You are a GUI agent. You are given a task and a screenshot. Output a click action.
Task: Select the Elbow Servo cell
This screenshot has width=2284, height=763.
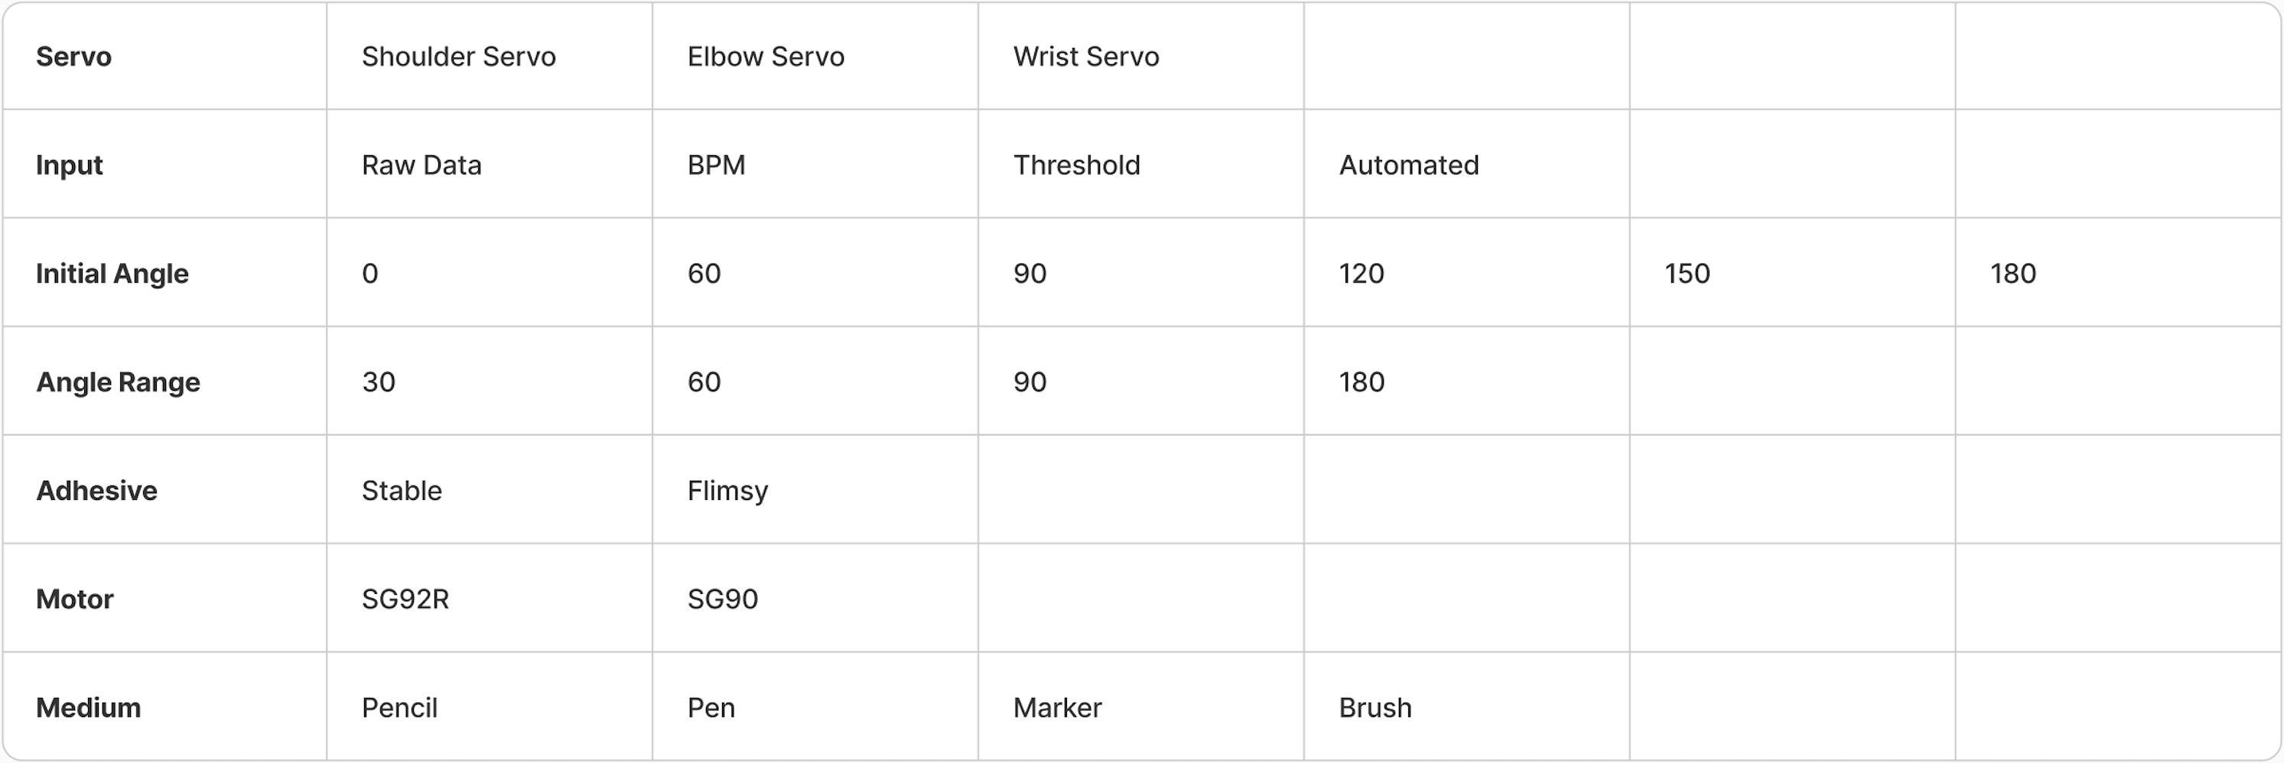click(765, 57)
